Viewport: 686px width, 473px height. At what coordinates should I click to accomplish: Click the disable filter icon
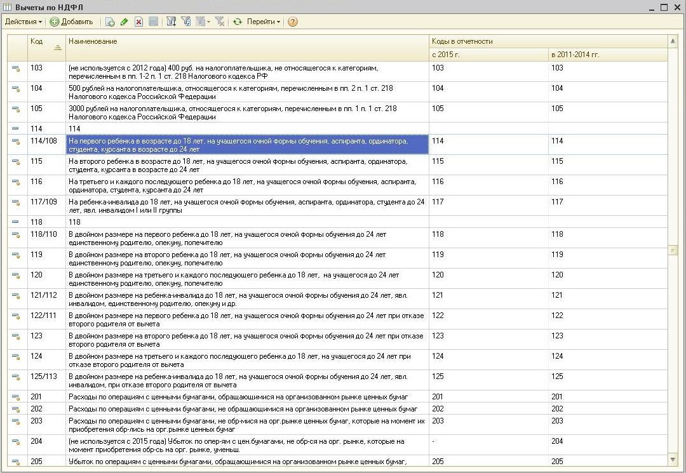[x=220, y=22]
